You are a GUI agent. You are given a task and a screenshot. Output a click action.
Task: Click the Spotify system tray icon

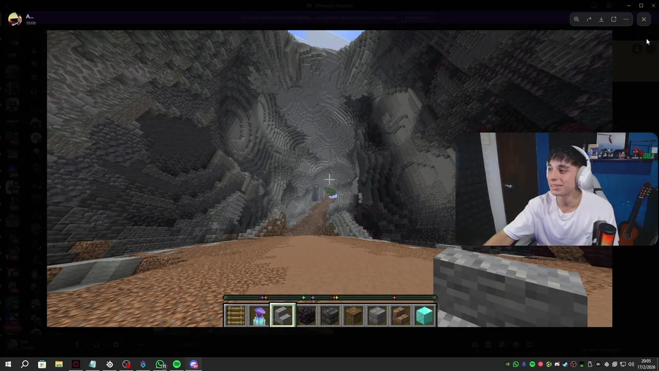tap(532, 364)
